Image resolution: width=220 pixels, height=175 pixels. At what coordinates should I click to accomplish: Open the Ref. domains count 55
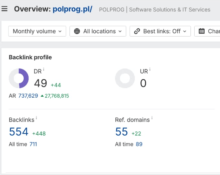121,132
